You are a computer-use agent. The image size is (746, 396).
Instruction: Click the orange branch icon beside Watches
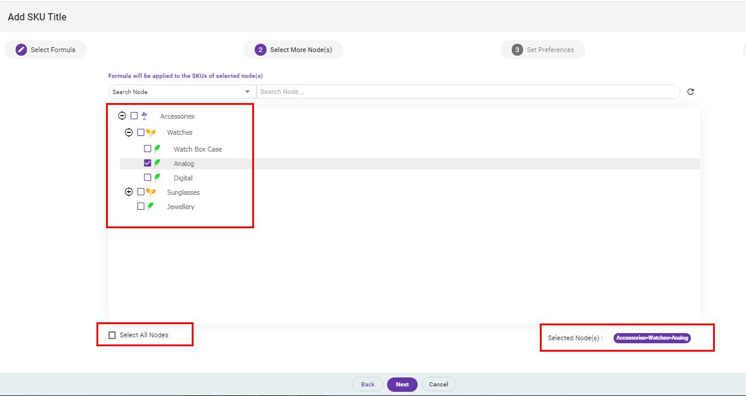(x=151, y=132)
